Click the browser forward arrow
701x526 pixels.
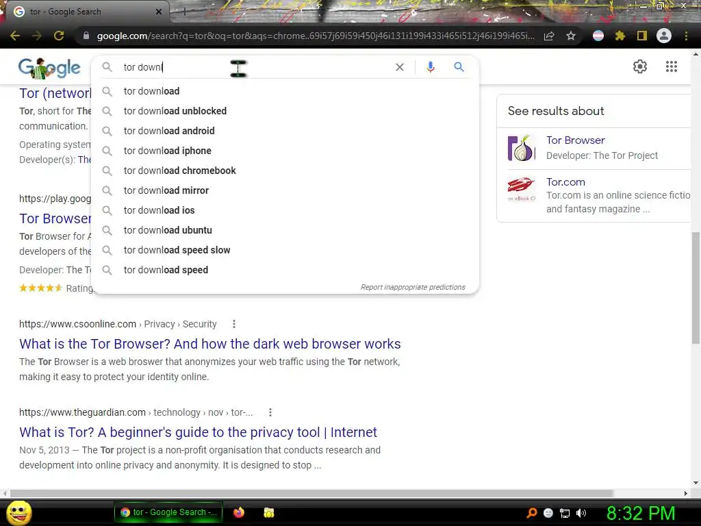coord(37,36)
